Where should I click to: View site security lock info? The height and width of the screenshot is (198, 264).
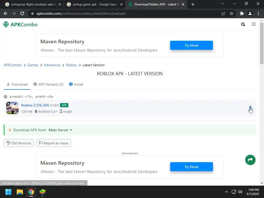(32, 13)
